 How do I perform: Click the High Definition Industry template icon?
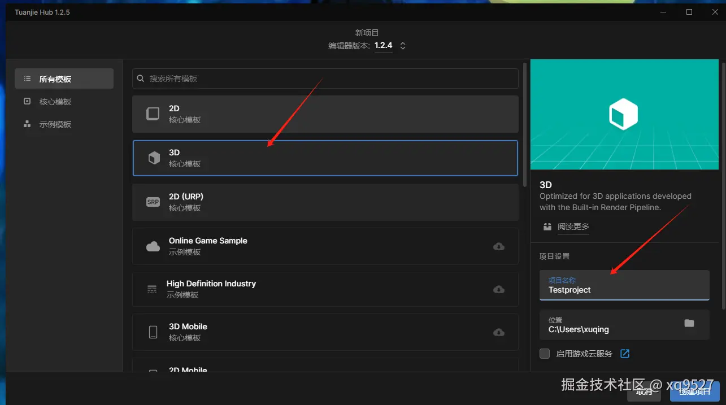[x=152, y=289]
